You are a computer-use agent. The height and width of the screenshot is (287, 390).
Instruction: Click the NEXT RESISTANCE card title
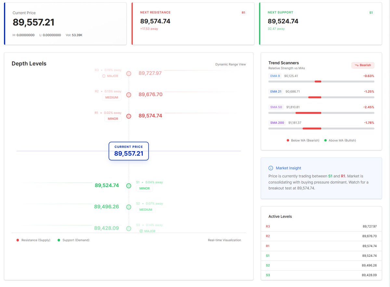click(x=155, y=12)
